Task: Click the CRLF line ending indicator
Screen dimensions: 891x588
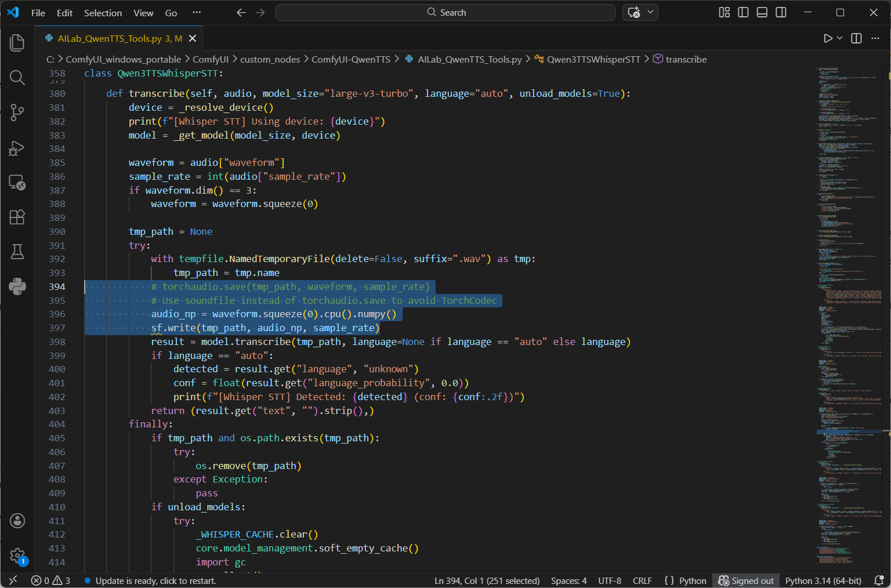Action: [x=642, y=580]
